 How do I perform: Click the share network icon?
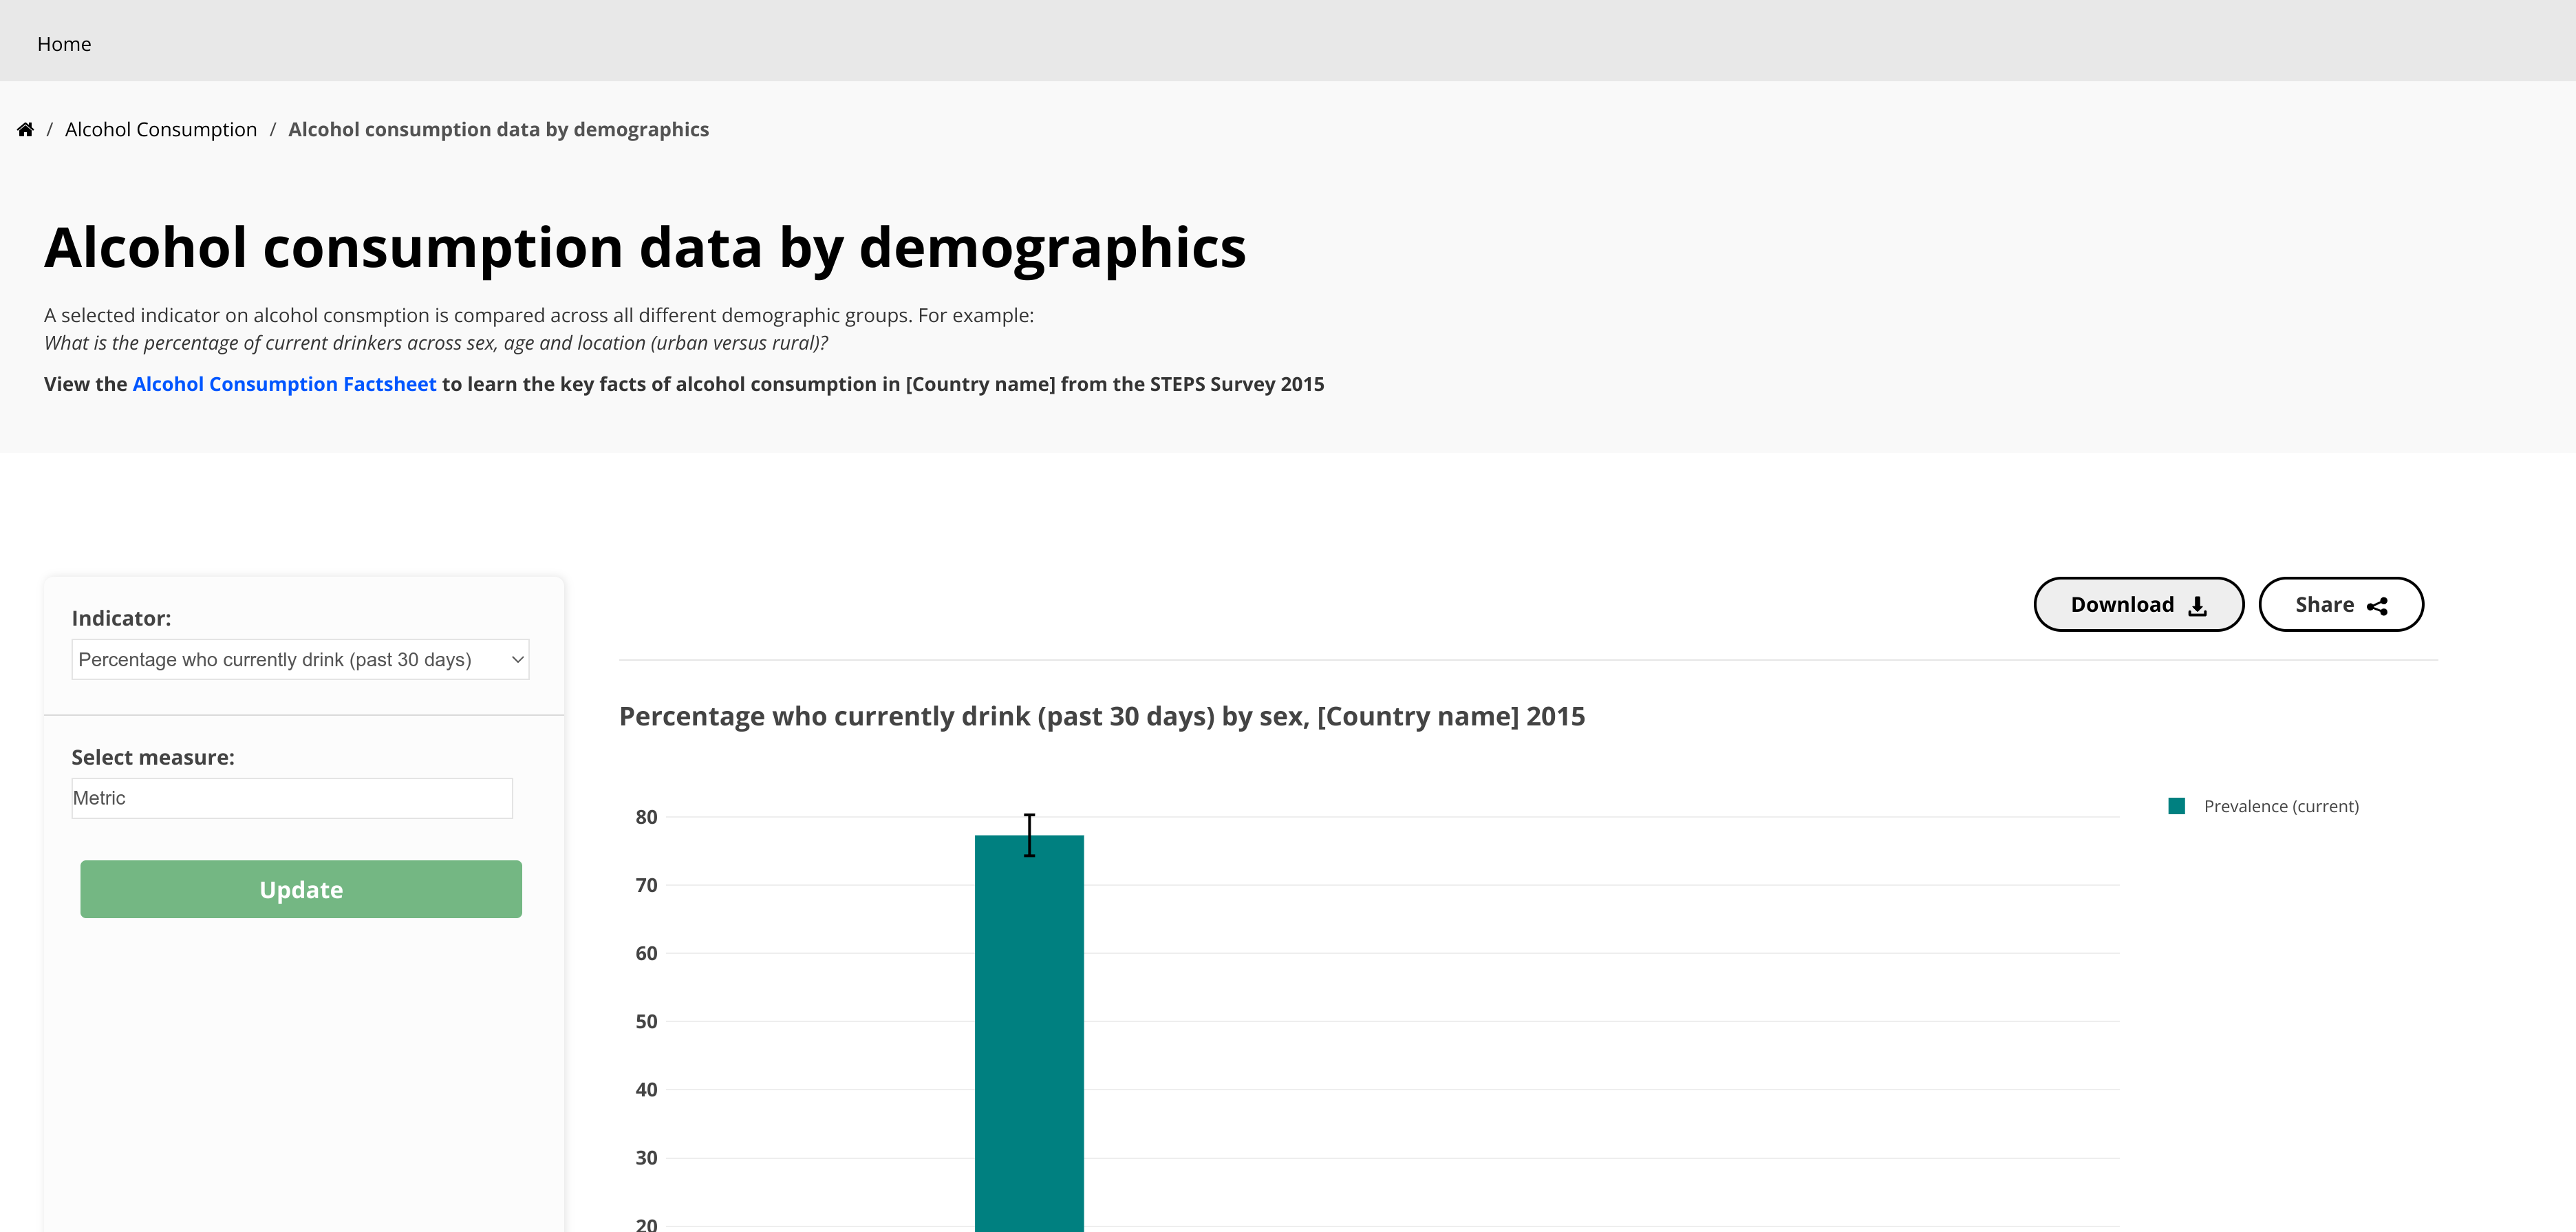(x=2378, y=606)
